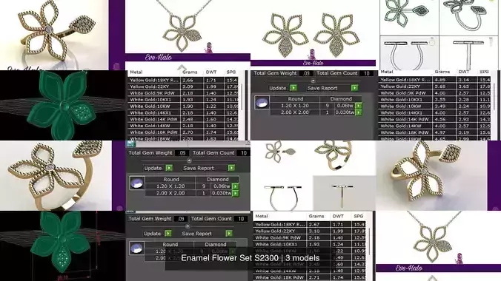Click green arrow next to Update below the earrings
The width and height of the screenshot is (501, 281).
293,88
